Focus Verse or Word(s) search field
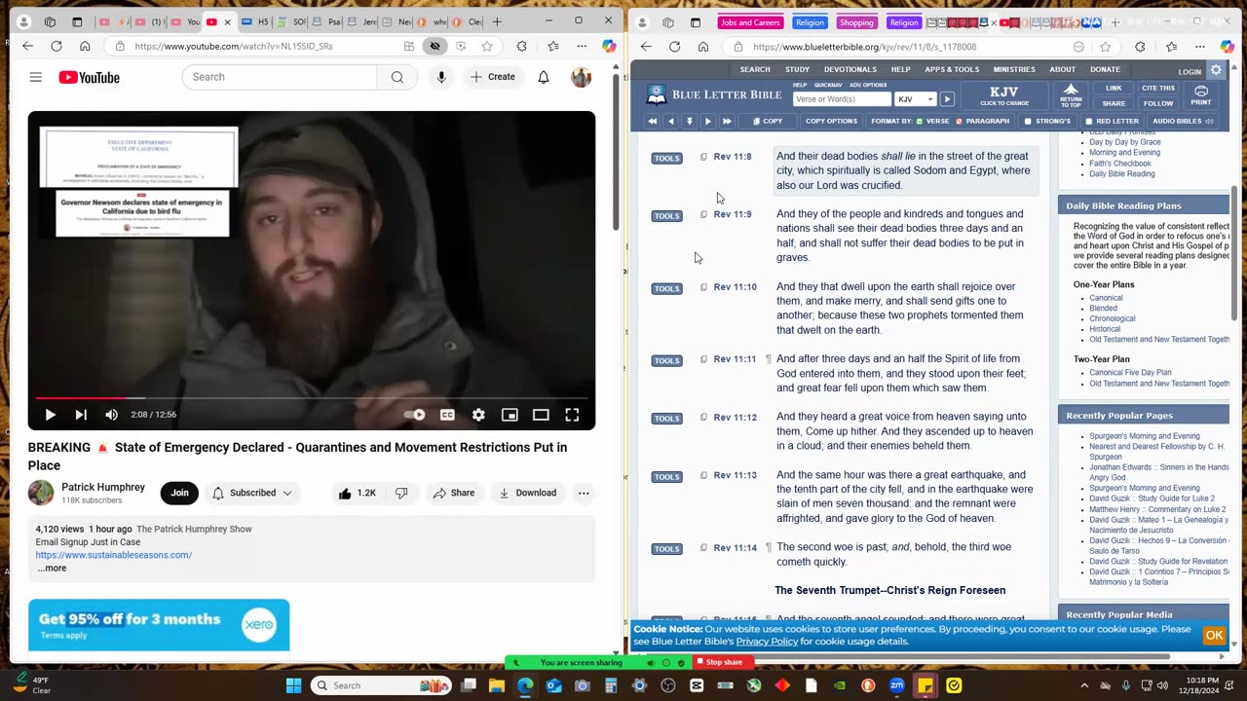The image size is (1247, 701). coord(842,99)
